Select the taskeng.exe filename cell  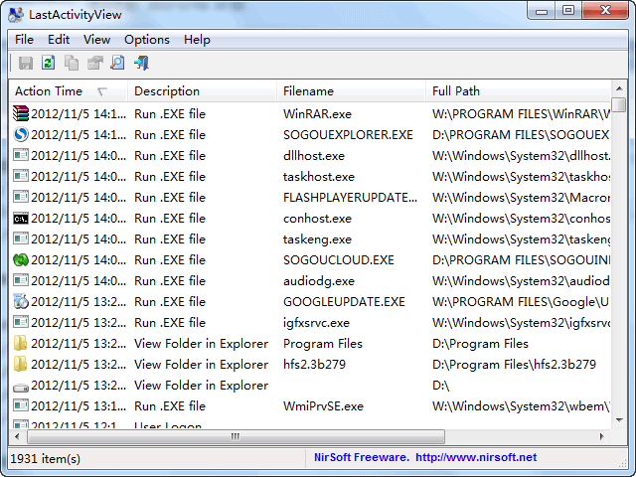click(x=317, y=239)
